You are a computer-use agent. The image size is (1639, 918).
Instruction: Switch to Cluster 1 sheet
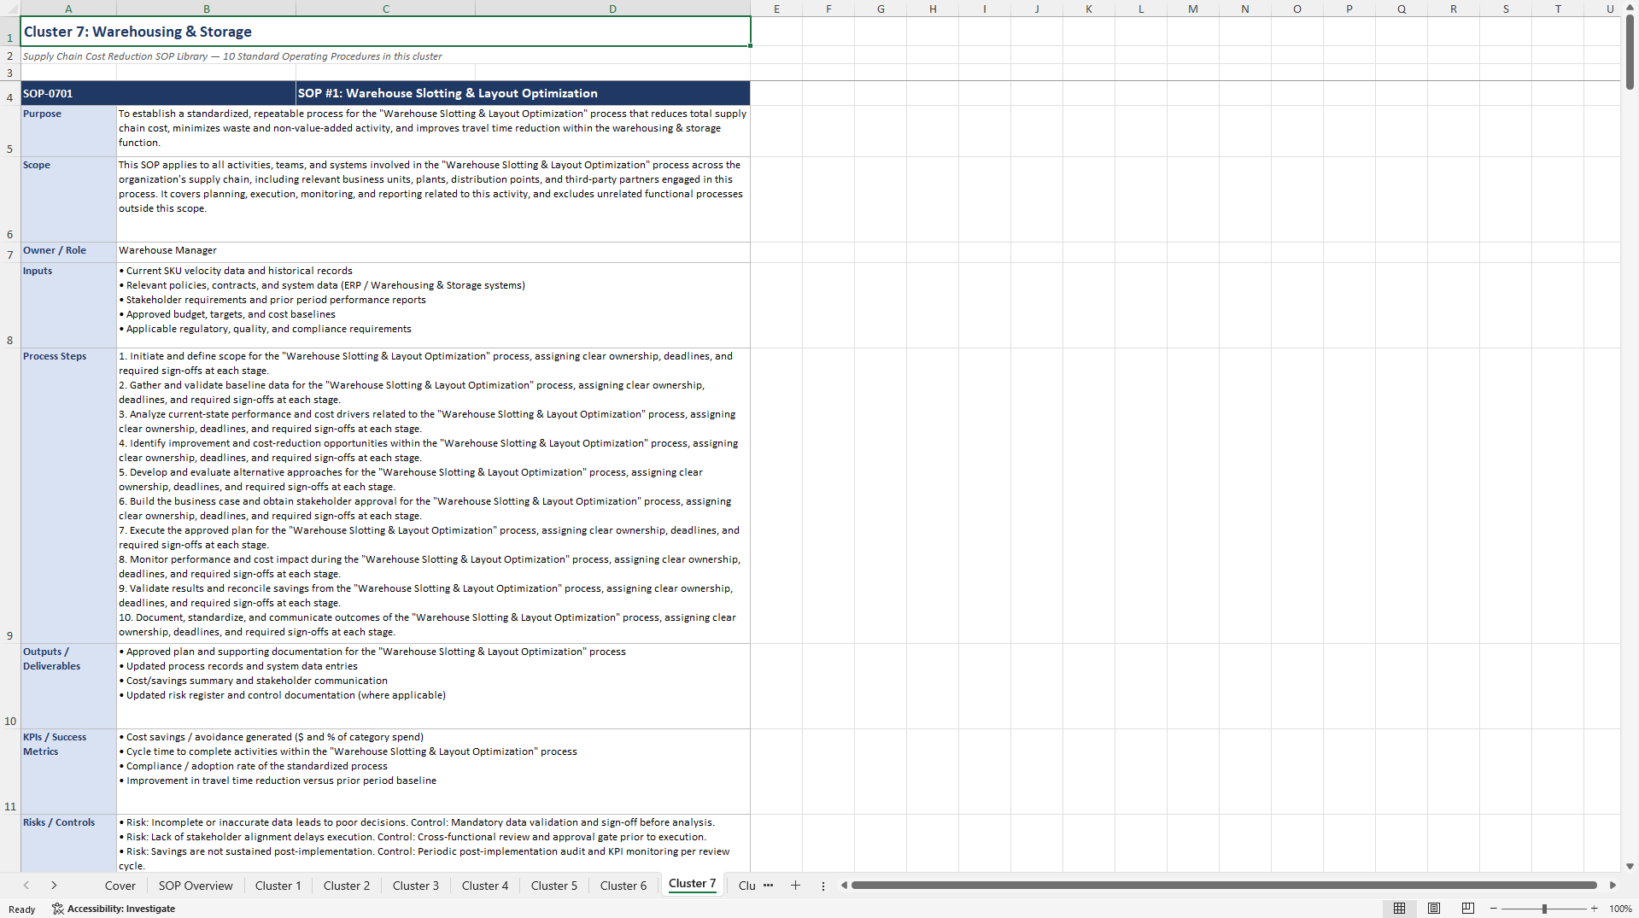click(278, 886)
